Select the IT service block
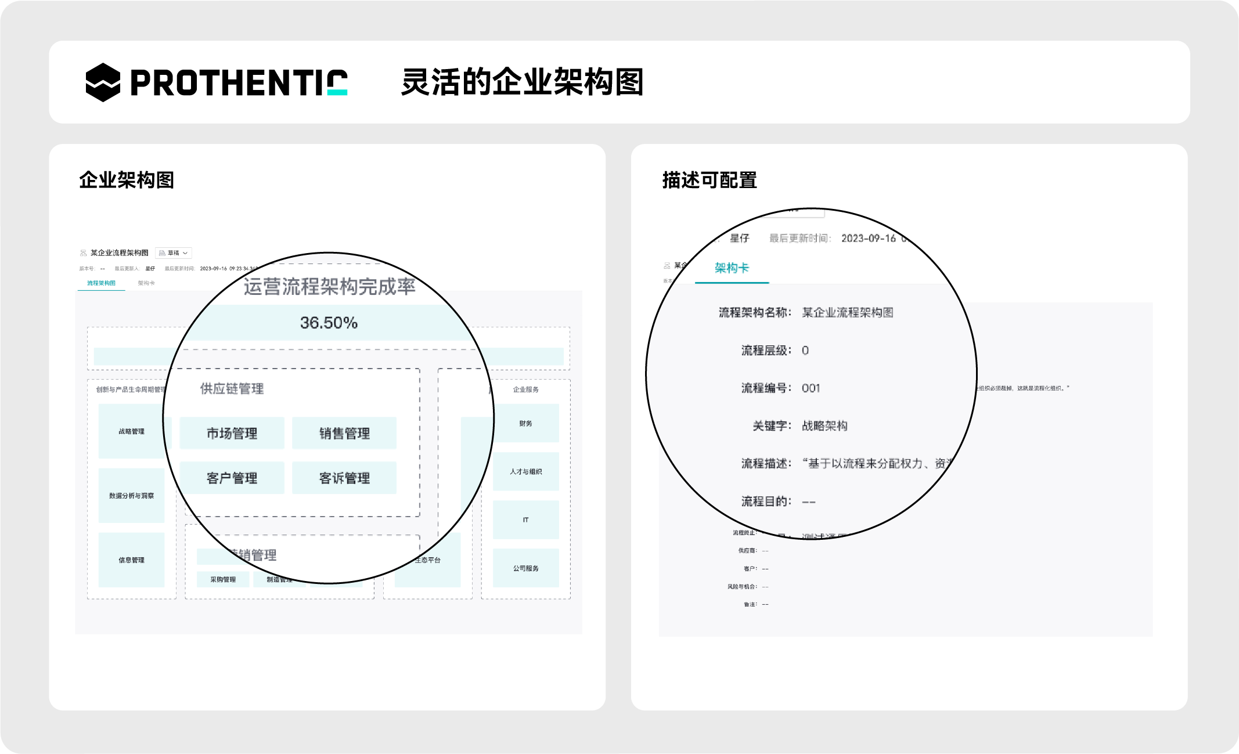The width and height of the screenshot is (1239, 754). (525, 520)
